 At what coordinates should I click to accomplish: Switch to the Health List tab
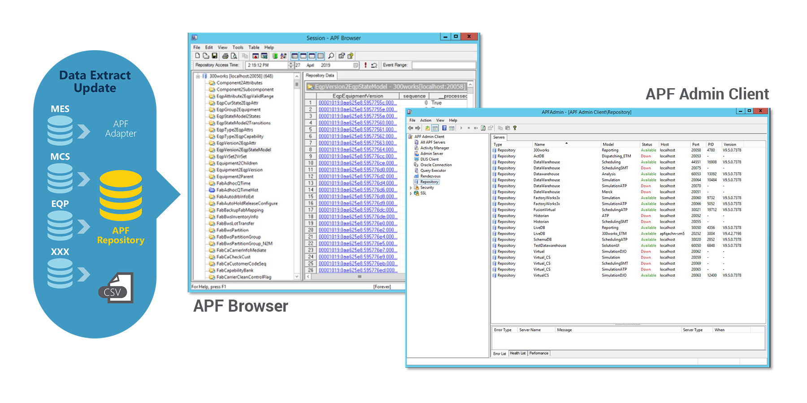(x=517, y=353)
